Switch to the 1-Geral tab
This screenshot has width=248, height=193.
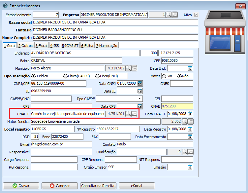click(10, 46)
